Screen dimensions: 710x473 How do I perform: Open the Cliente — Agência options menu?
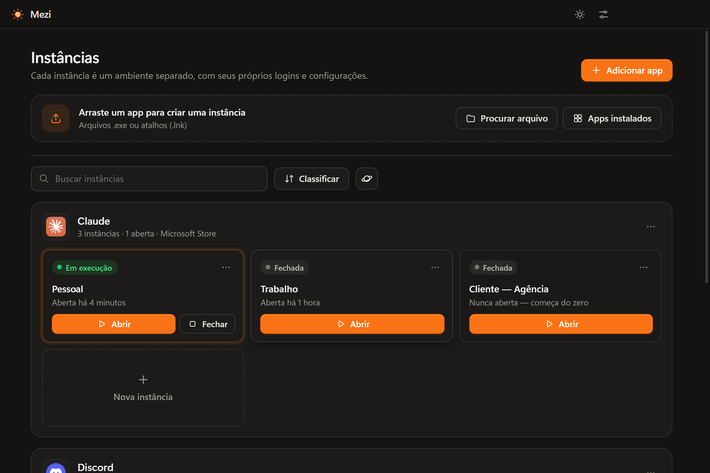point(644,267)
